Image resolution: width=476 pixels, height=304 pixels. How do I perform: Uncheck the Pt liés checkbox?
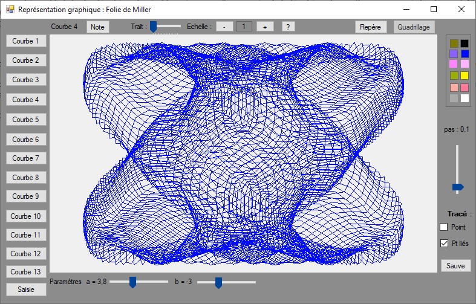coord(443,243)
